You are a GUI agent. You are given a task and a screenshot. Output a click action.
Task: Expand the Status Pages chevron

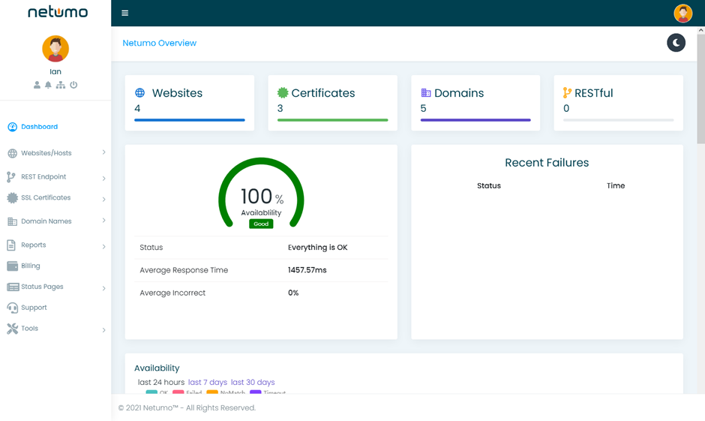[x=103, y=288]
